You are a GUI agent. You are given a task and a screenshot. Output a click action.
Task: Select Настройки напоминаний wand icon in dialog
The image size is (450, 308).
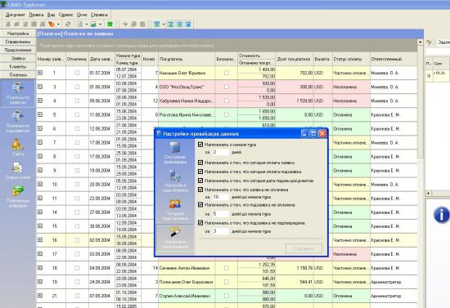(175, 232)
